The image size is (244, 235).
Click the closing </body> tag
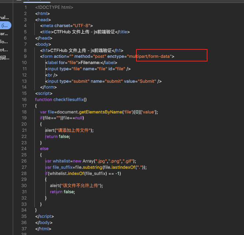click(x=44, y=223)
